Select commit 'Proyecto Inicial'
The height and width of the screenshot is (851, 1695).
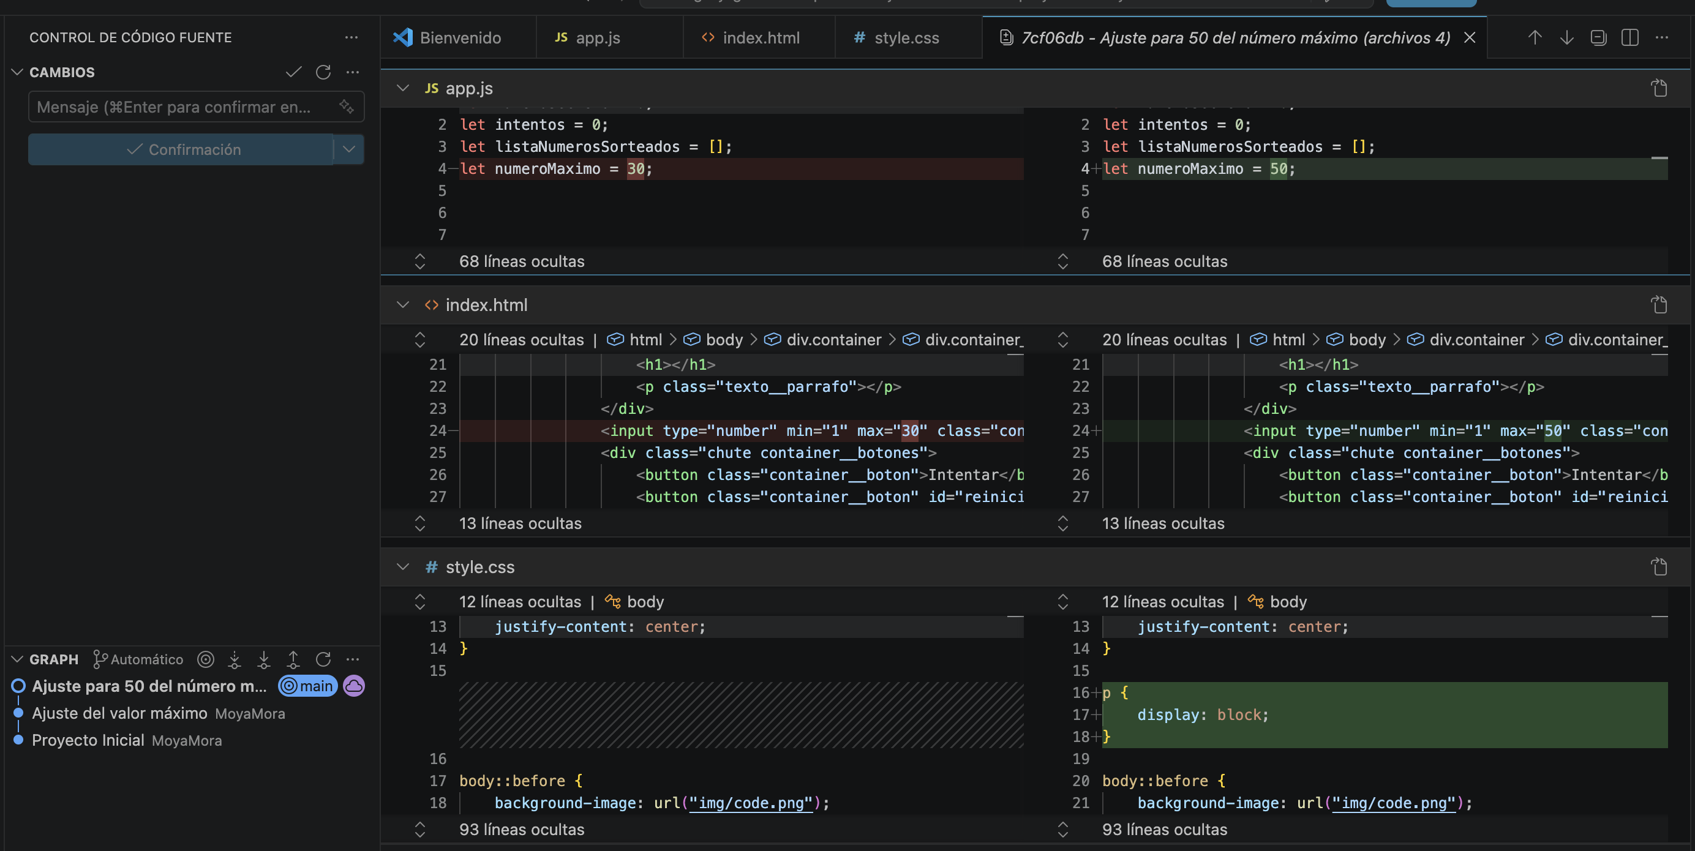click(x=88, y=740)
